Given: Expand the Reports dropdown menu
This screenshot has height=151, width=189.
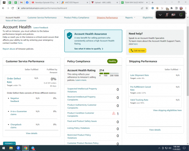Looking at the screenshot, I should point(130,18).
